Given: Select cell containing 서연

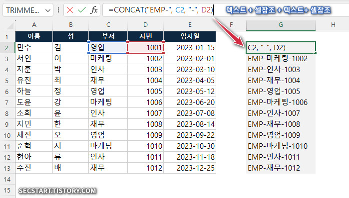Looking at the screenshot, I should (34, 58).
